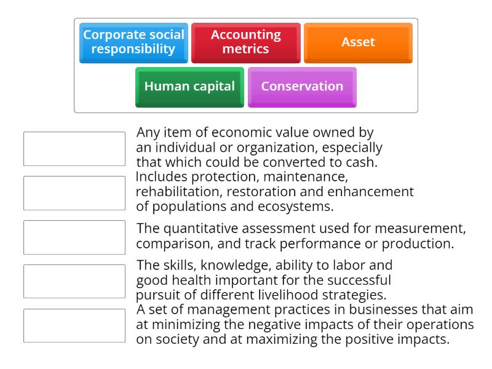Pick the red Accounting metrics tile
Image resolution: width=492 pixels, height=369 pixels.
pyautogui.click(x=246, y=43)
